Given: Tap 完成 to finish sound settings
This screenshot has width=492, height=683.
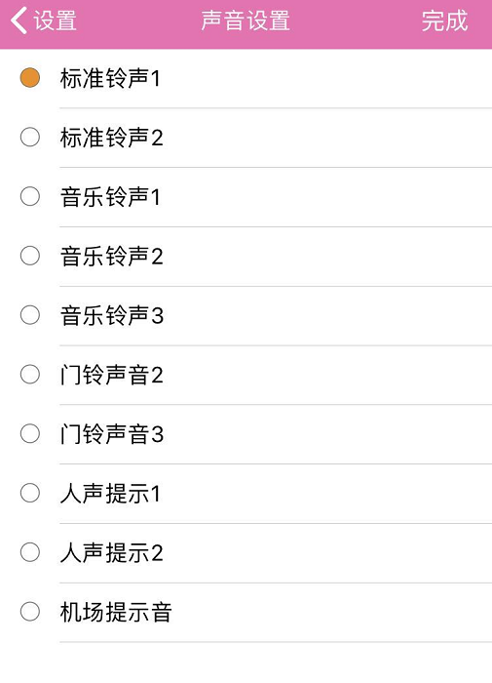Looking at the screenshot, I should click(x=444, y=20).
